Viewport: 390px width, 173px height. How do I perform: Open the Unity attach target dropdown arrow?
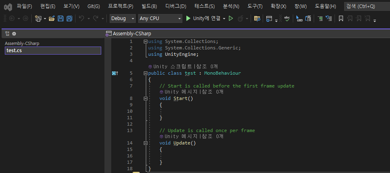[224, 18]
